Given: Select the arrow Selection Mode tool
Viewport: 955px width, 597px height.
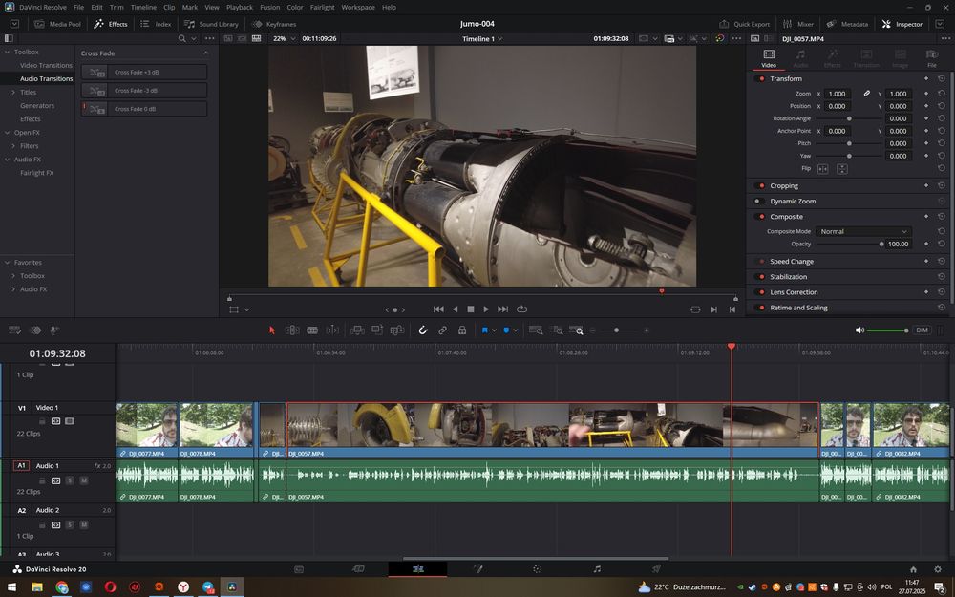Looking at the screenshot, I should [272, 330].
